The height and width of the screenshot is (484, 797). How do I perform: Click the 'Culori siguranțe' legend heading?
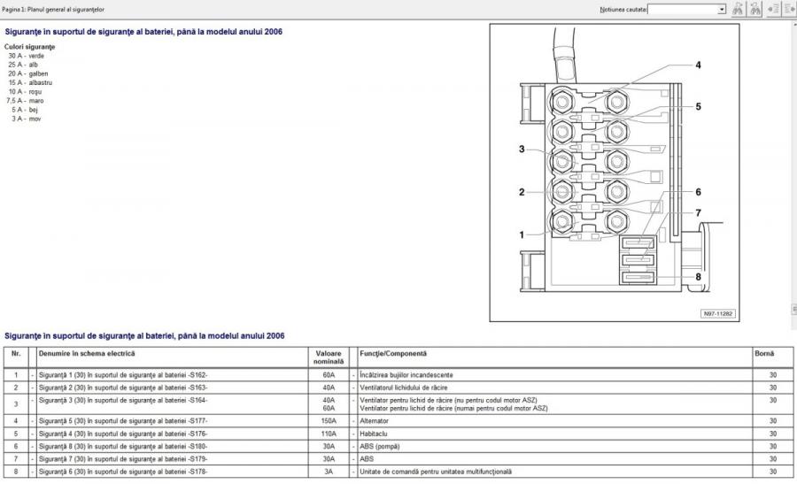pyautogui.click(x=29, y=46)
